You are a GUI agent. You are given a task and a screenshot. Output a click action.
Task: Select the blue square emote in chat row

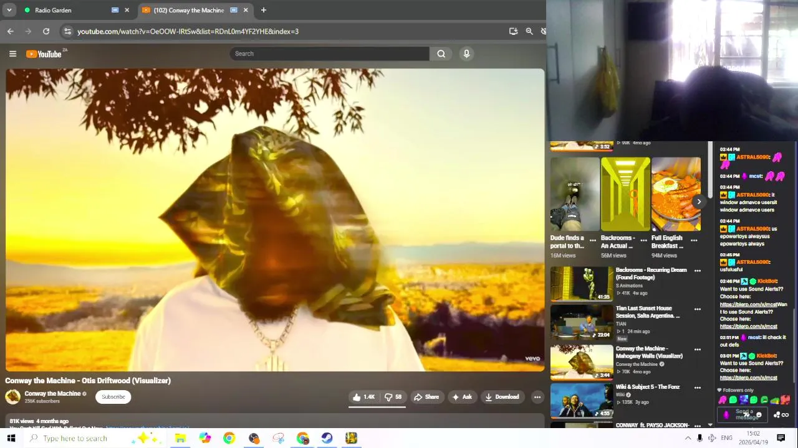(744, 400)
